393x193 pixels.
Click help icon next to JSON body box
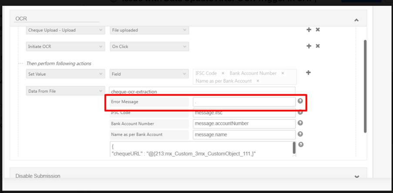tap(301, 145)
